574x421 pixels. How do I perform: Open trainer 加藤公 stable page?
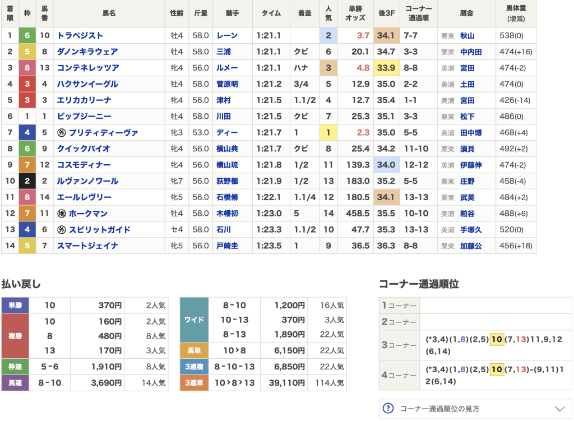click(471, 246)
